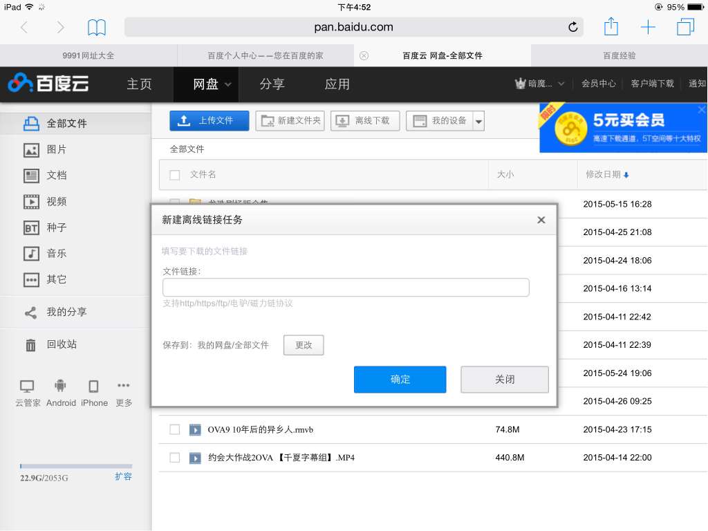Tap the pan.baidu.com address bar
Image resolution: width=708 pixels, height=531 pixels.
tap(353, 27)
